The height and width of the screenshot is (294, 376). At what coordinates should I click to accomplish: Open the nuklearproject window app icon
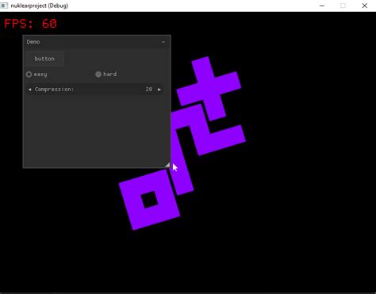click(4, 6)
